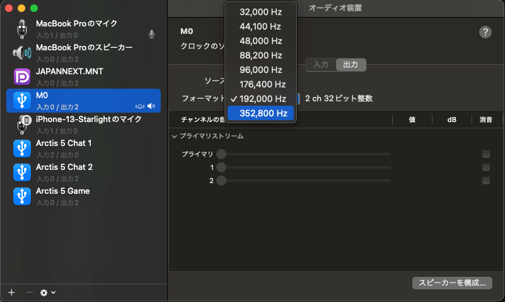Click the default input microphone indicator icon
The width and height of the screenshot is (505, 302).
(x=151, y=34)
